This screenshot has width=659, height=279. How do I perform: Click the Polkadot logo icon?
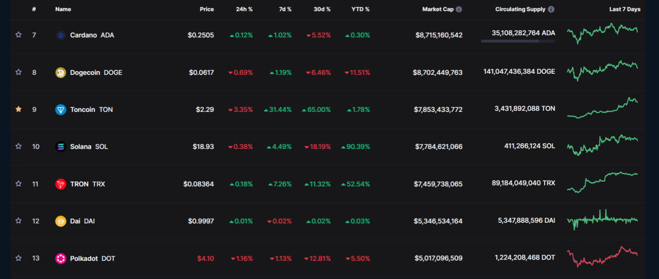61,258
